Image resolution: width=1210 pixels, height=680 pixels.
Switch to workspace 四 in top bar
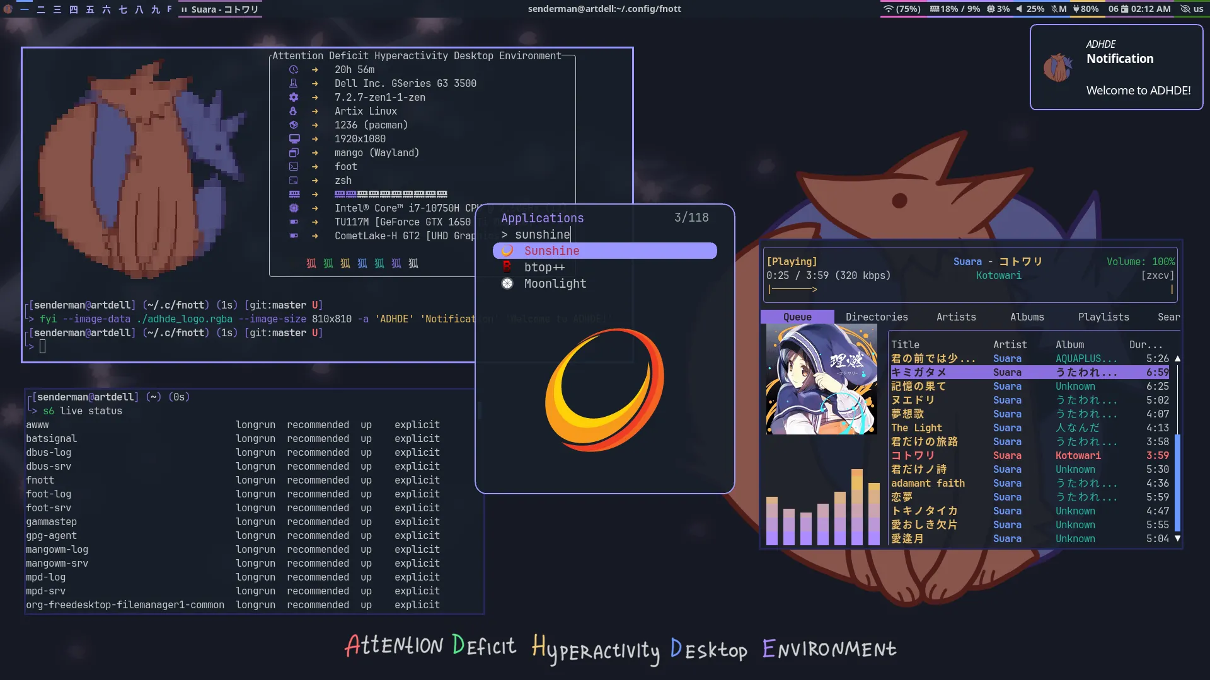coord(74,9)
